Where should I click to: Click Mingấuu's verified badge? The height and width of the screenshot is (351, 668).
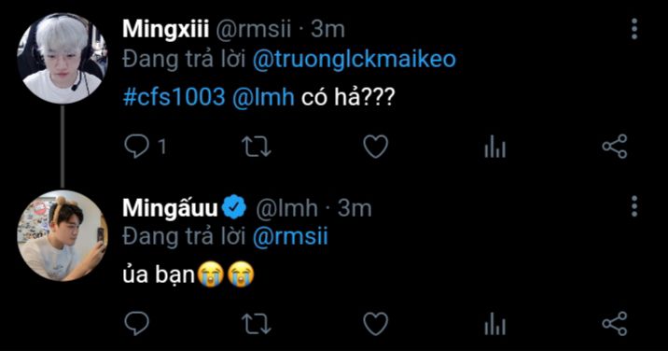click(234, 207)
